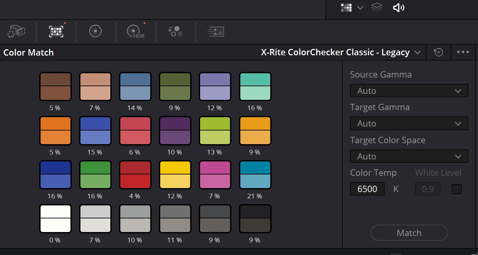478x255 pixels.
Task: Open the Motion Effects palette icon
Action: tap(215, 32)
